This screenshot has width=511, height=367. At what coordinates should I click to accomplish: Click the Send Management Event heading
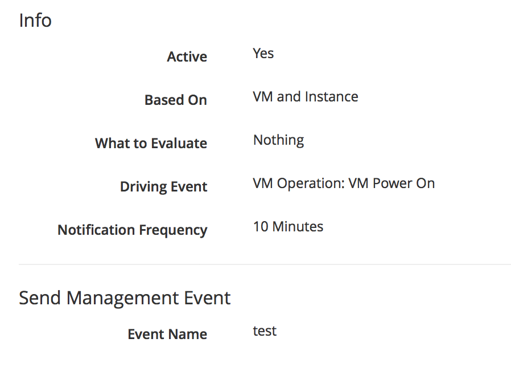click(125, 298)
